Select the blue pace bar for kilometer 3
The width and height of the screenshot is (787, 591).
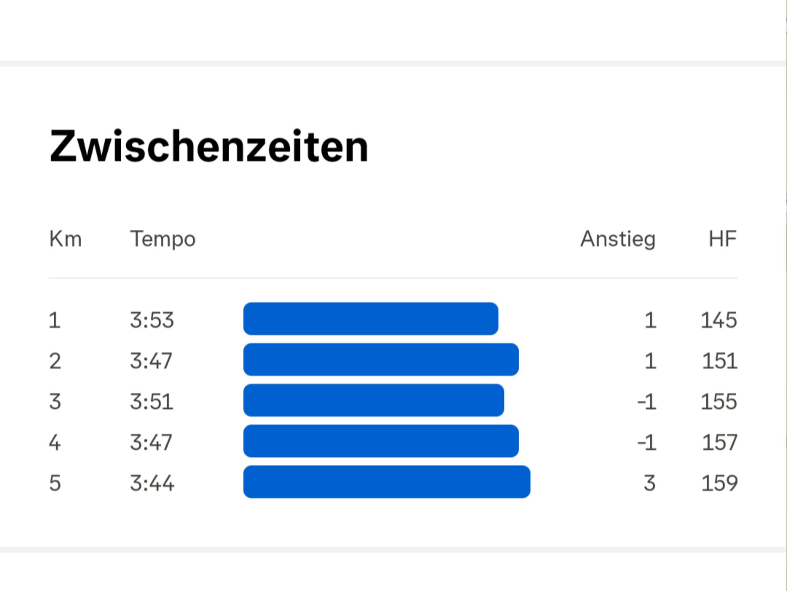coord(374,400)
